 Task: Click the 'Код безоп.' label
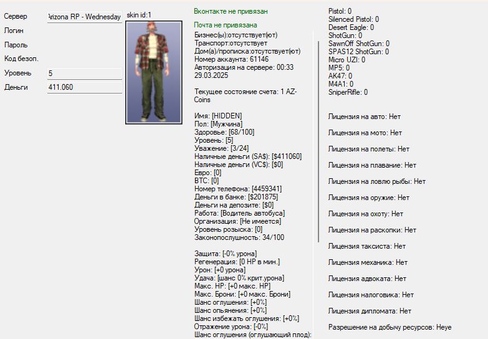(x=21, y=59)
